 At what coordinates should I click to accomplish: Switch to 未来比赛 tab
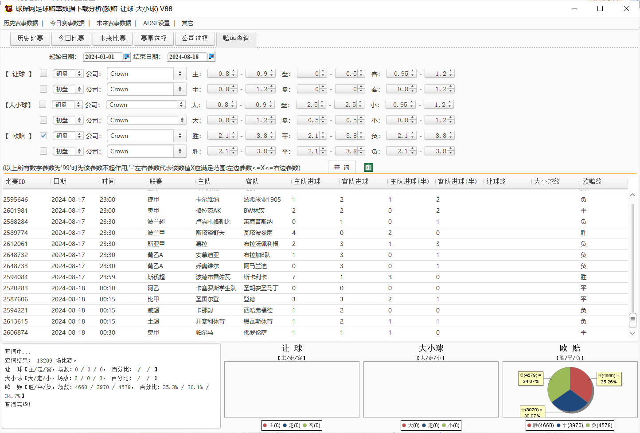pyautogui.click(x=113, y=39)
